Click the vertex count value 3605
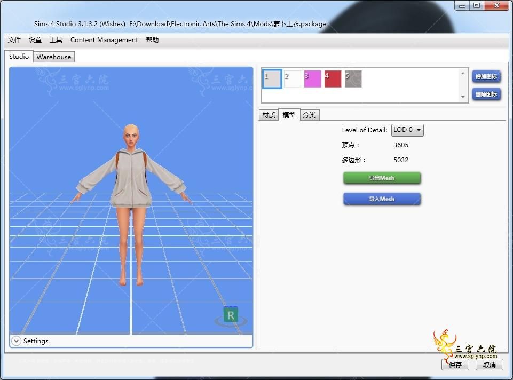Screen dimensions: 513x380 coord(401,145)
